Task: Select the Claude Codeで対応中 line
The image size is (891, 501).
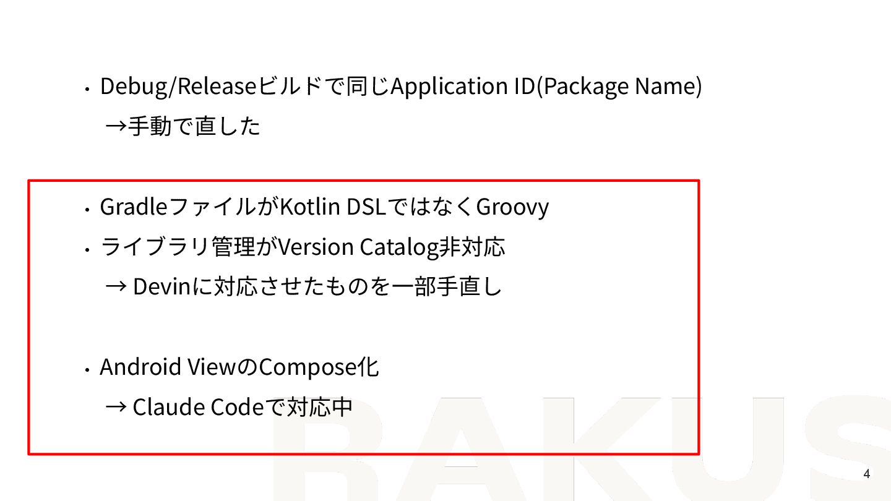Action: coord(229,407)
